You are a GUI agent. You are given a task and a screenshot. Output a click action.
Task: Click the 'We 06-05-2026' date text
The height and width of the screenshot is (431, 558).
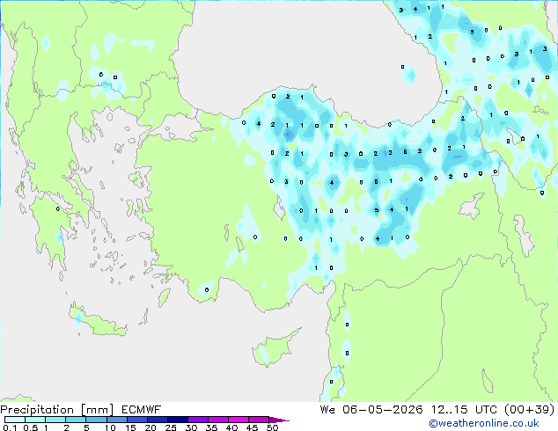pyautogui.click(x=371, y=410)
